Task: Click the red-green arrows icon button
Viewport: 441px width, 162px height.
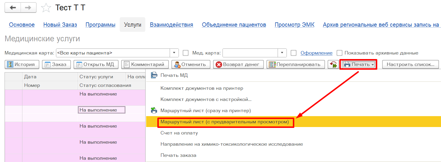Action: coord(333,65)
